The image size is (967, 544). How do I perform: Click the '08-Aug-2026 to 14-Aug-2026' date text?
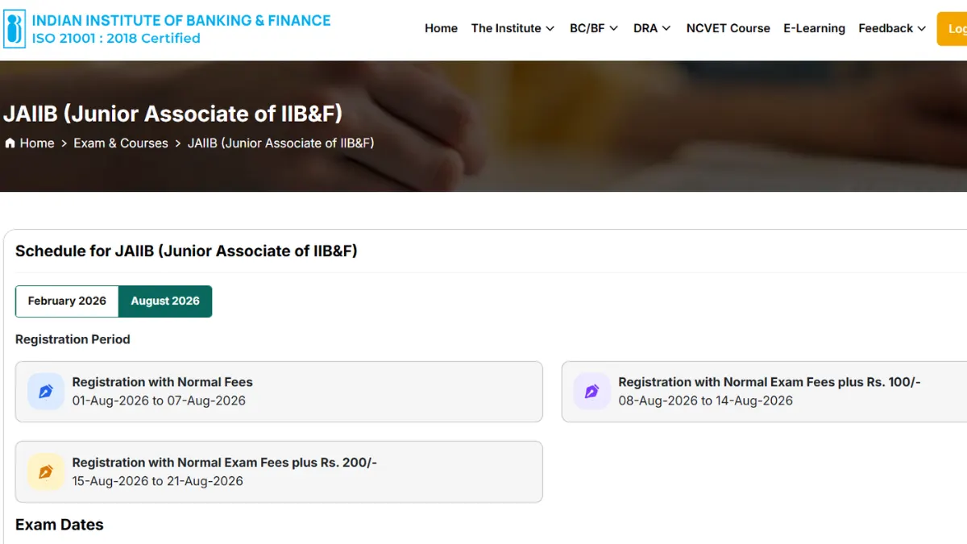click(x=706, y=401)
